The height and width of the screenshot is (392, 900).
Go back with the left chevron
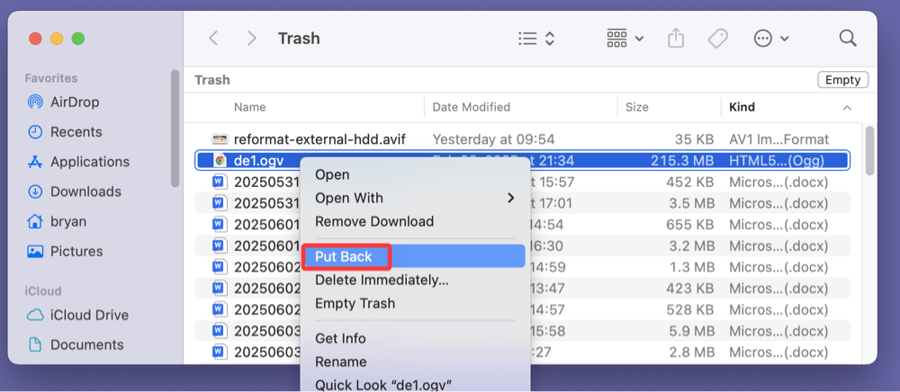click(x=213, y=39)
